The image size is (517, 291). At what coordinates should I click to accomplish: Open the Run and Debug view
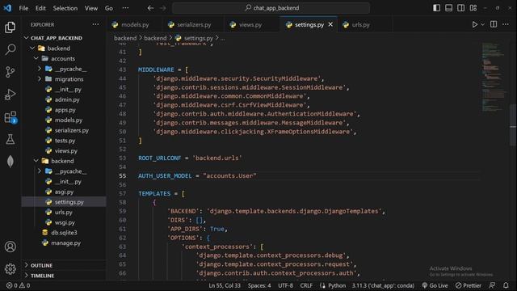[x=11, y=95]
